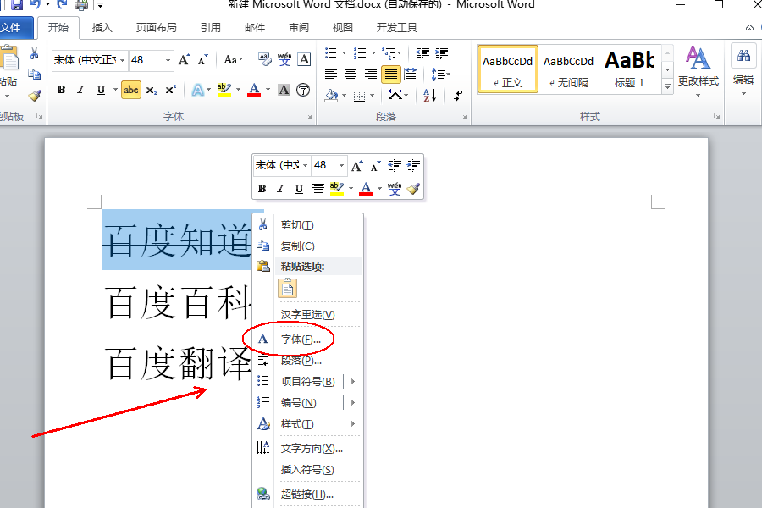Switch to the 审阅 (Review) tab
762x508 pixels.
click(298, 28)
